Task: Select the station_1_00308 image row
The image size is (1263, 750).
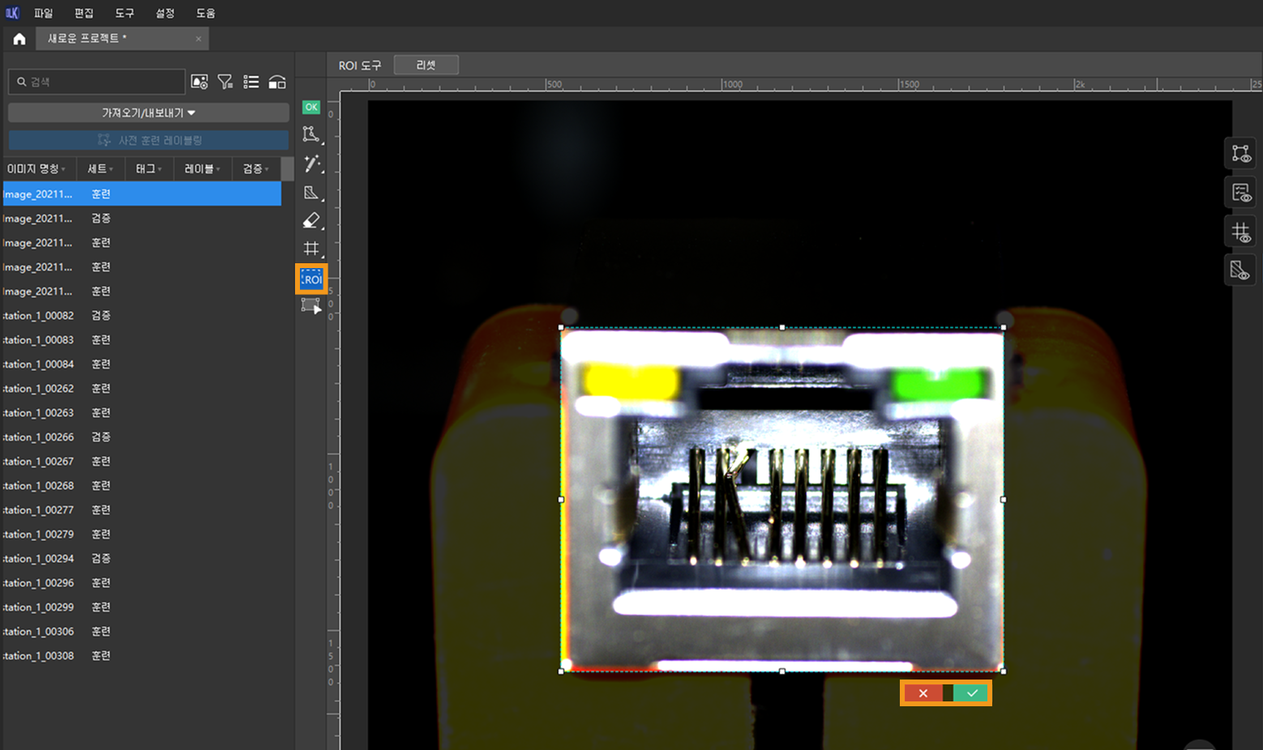Action: tap(142, 655)
